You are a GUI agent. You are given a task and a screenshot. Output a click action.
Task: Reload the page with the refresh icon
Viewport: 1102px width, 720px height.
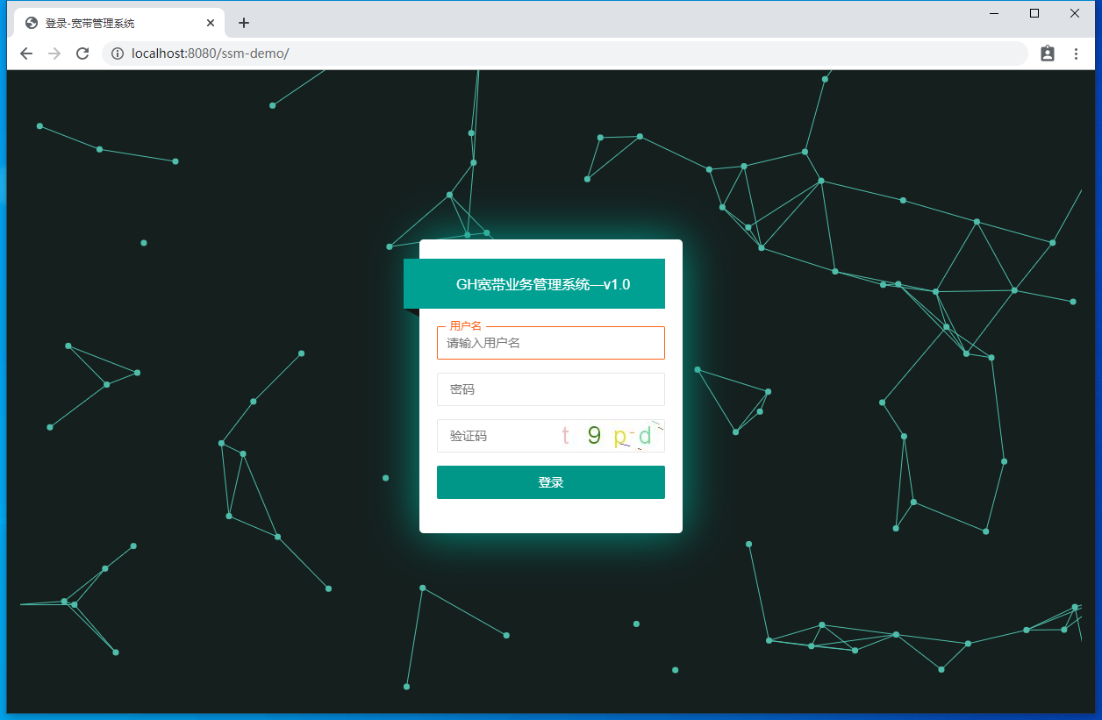[82, 53]
